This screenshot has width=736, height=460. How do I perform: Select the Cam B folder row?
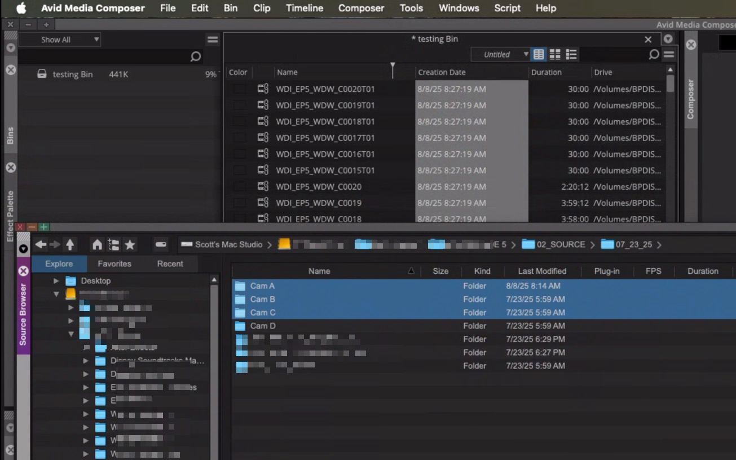483,299
